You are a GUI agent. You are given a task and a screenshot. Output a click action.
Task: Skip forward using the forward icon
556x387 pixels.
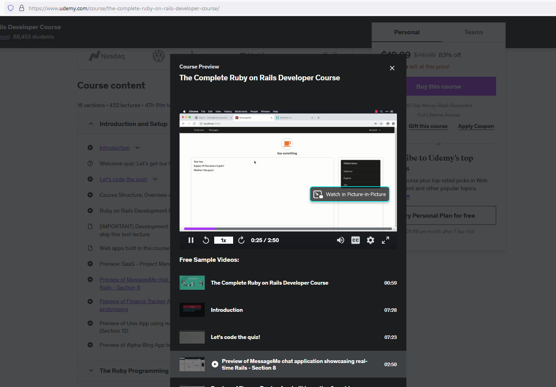point(241,240)
